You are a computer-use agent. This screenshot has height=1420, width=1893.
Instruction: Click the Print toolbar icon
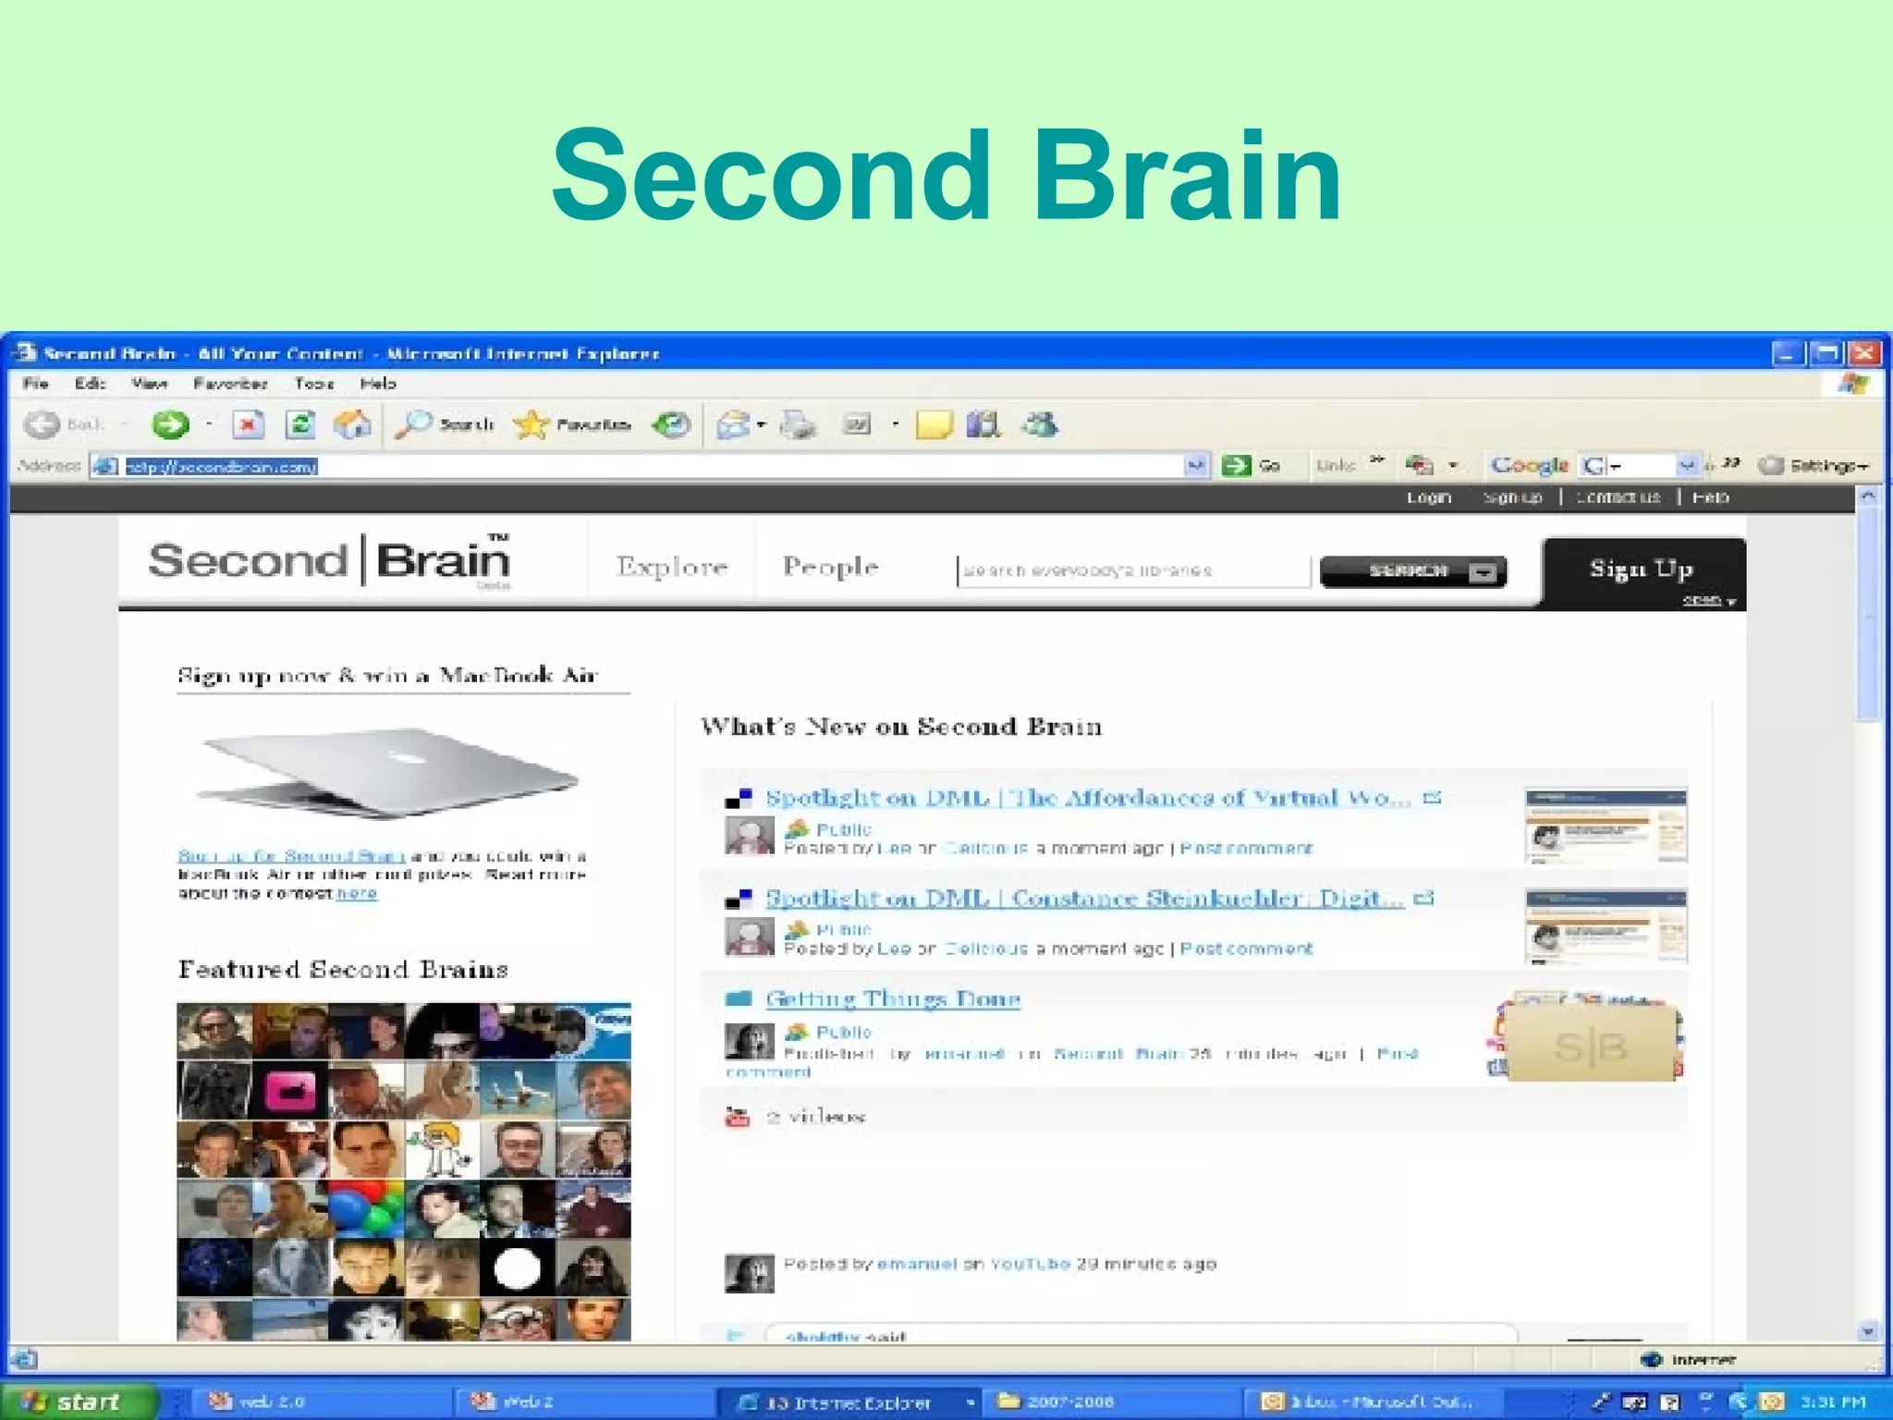click(798, 424)
